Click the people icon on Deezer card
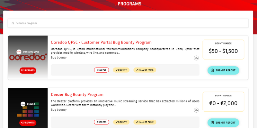 coord(196,110)
